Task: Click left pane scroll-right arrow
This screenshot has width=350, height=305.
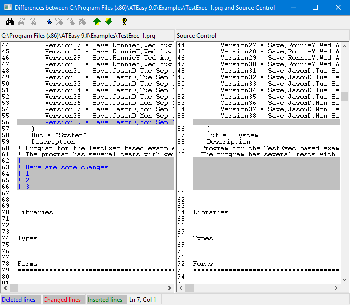Action: coord(170,288)
